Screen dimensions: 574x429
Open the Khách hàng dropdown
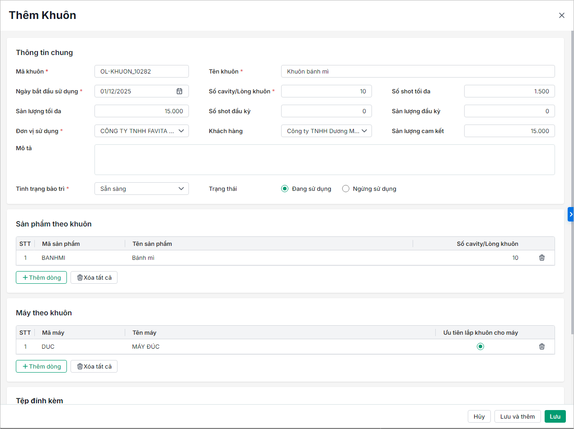tap(326, 131)
